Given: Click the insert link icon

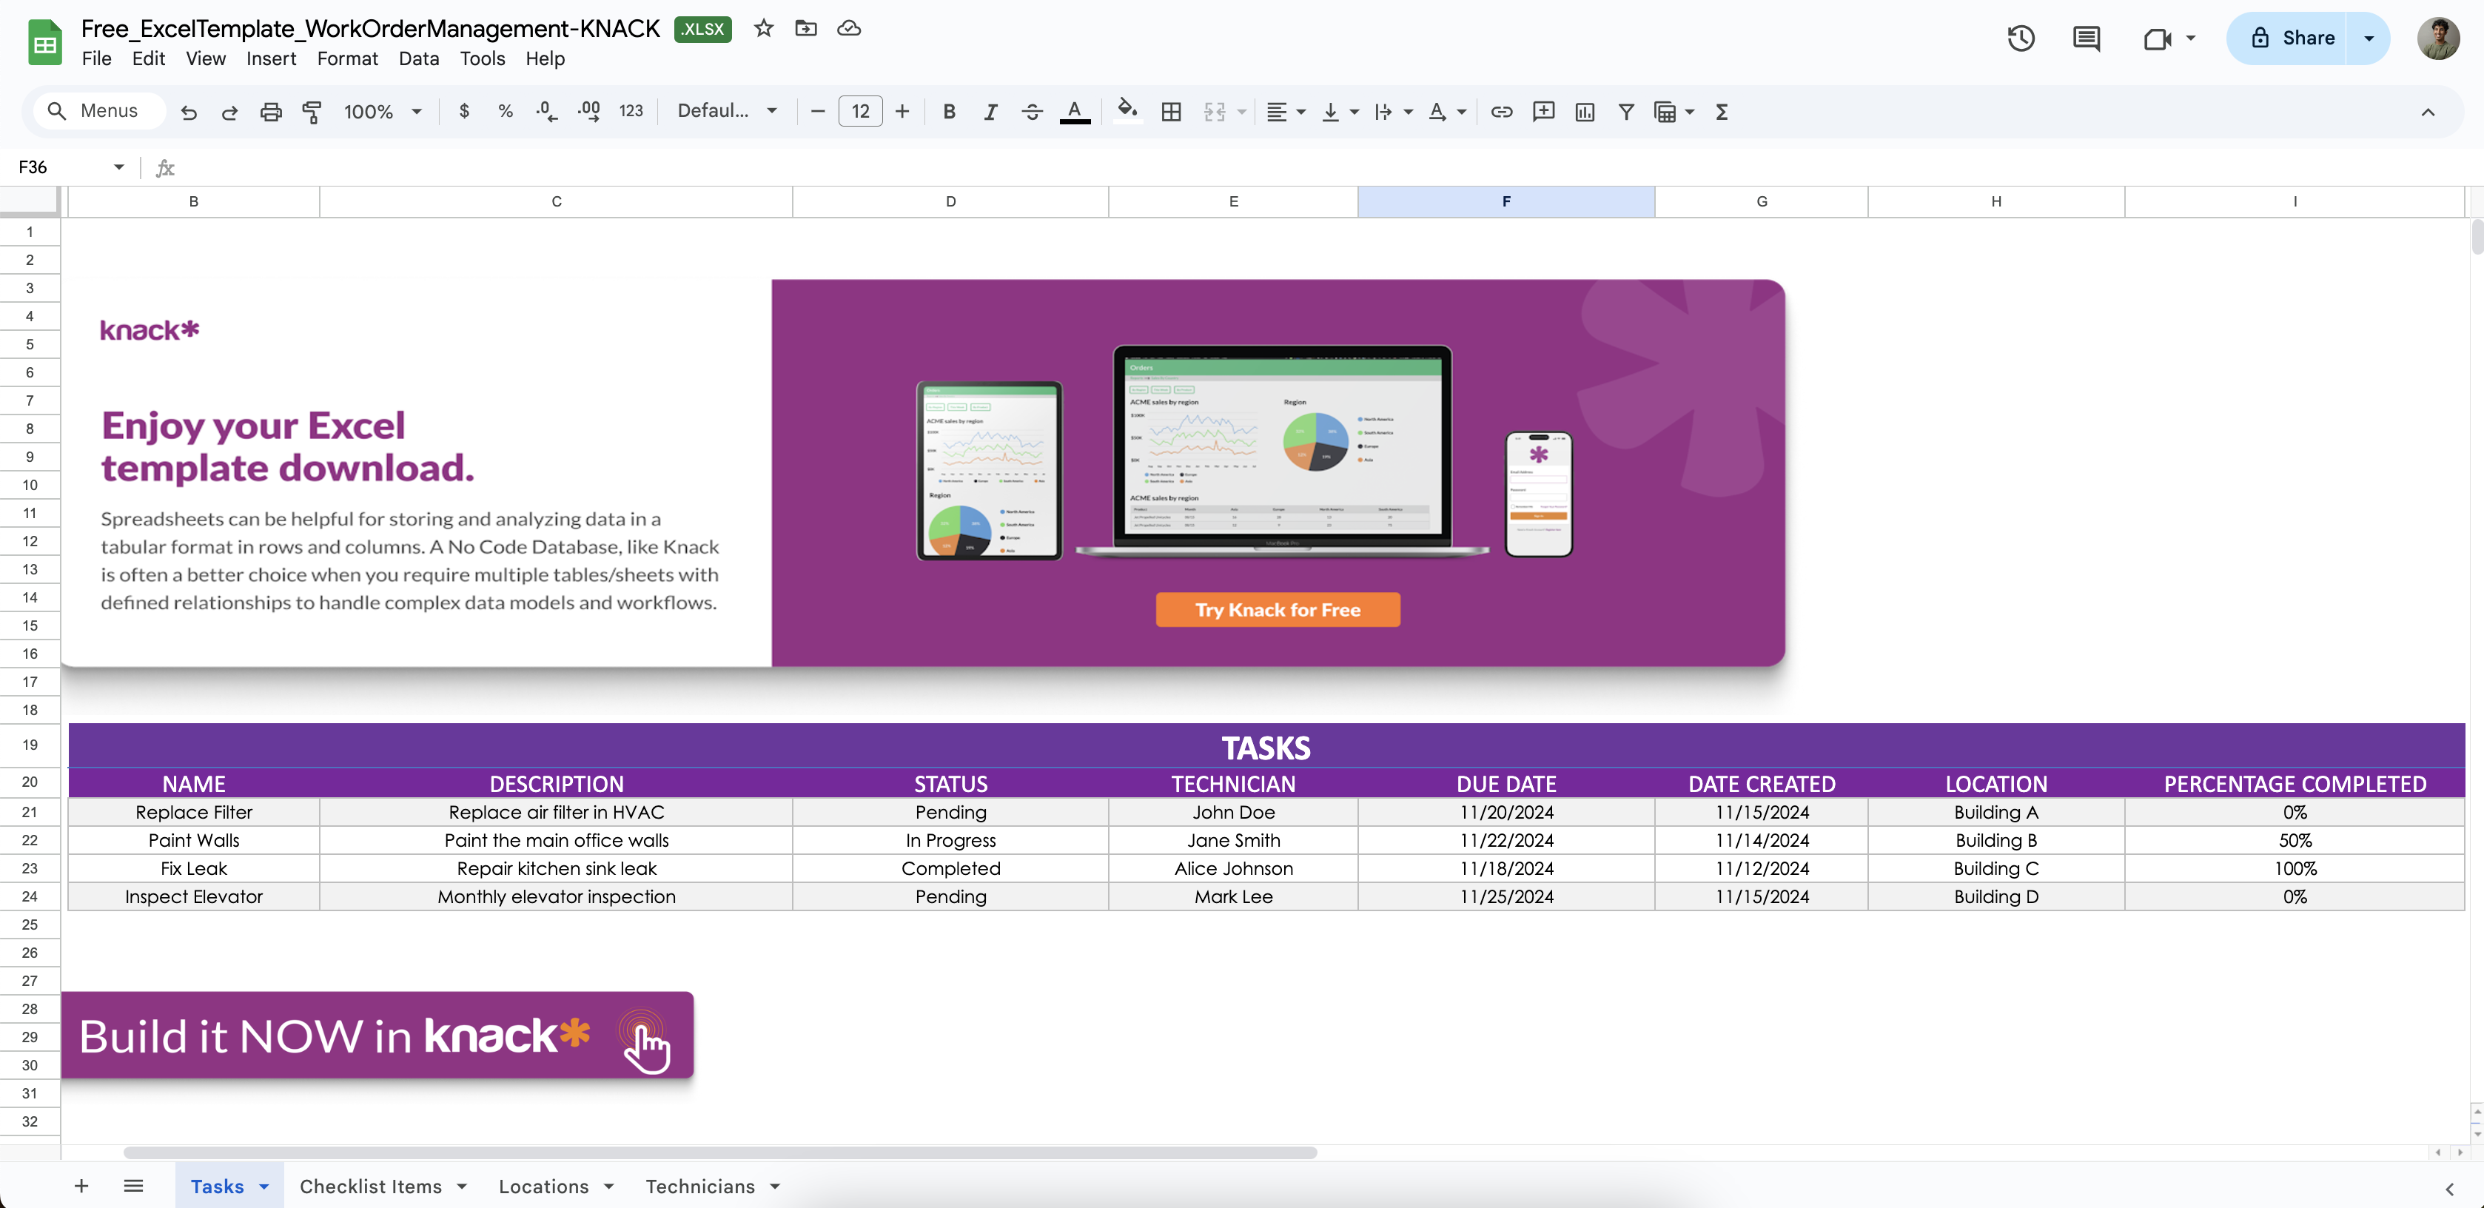Looking at the screenshot, I should point(1500,112).
